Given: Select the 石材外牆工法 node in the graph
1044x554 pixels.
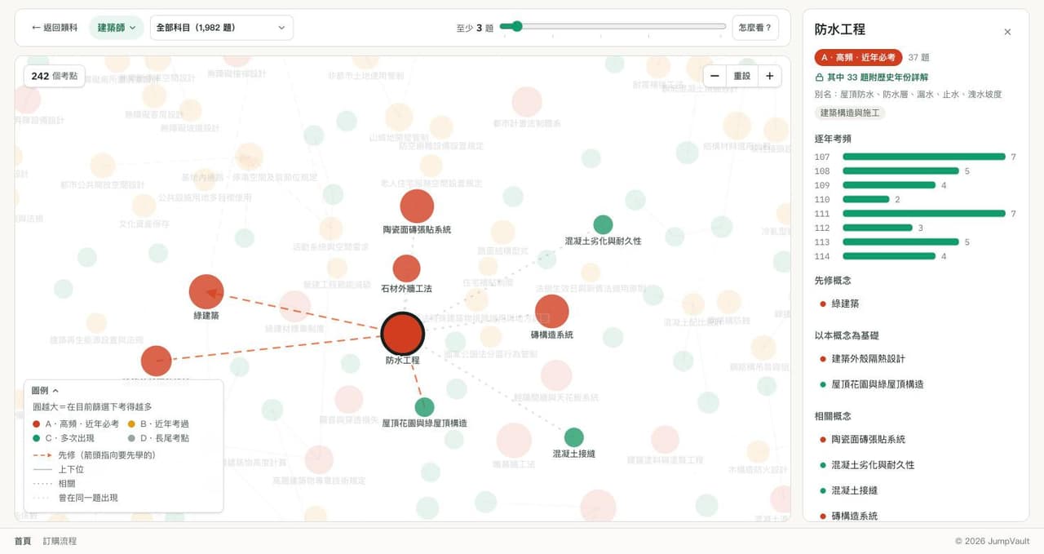Looking at the screenshot, I should 406,268.
